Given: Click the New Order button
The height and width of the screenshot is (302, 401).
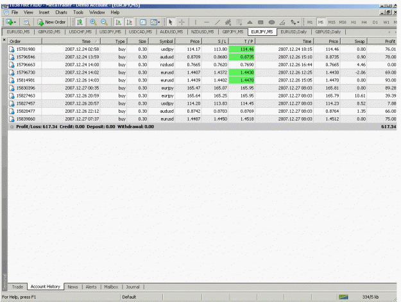Looking at the screenshot, I should click(51, 22).
